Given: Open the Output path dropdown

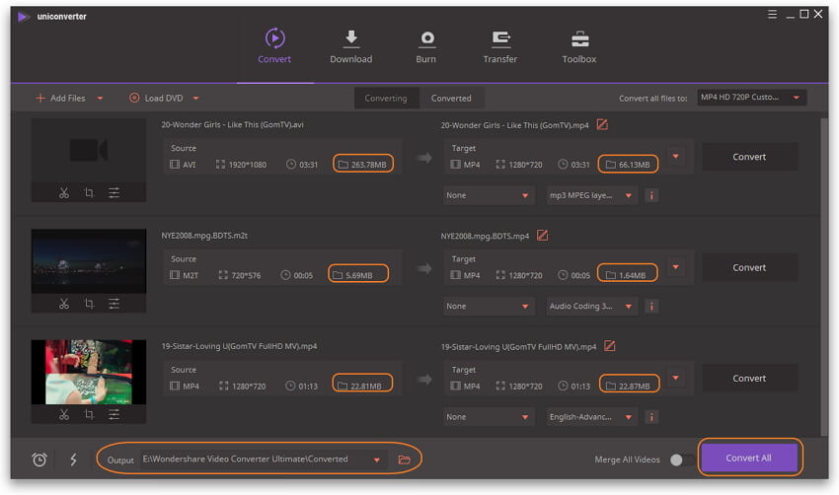Looking at the screenshot, I should click(377, 460).
